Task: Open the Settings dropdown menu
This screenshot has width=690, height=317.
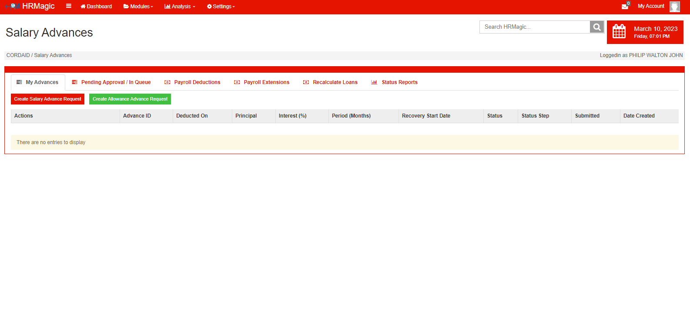Action: (x=221, y=7)
